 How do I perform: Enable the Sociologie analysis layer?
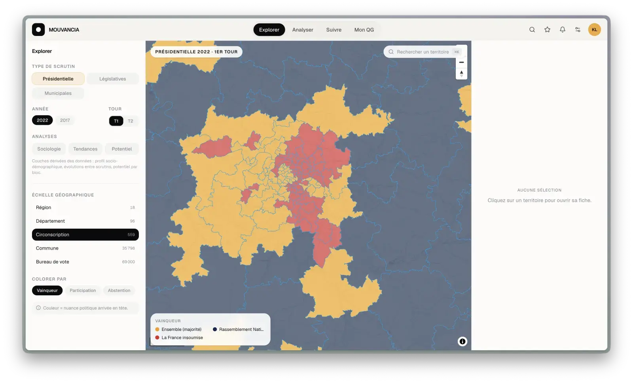[49, 149]
